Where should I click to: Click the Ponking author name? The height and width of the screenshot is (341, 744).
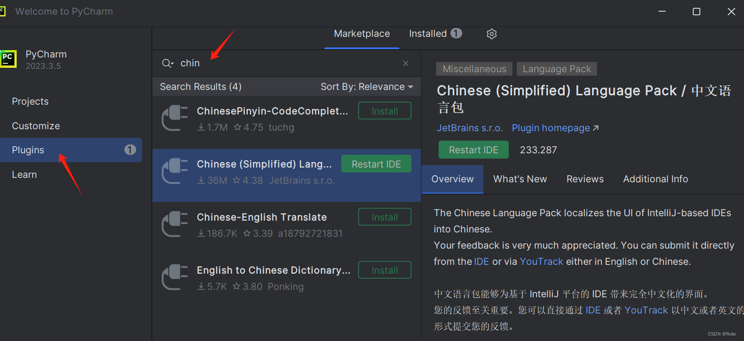[285, 286]
